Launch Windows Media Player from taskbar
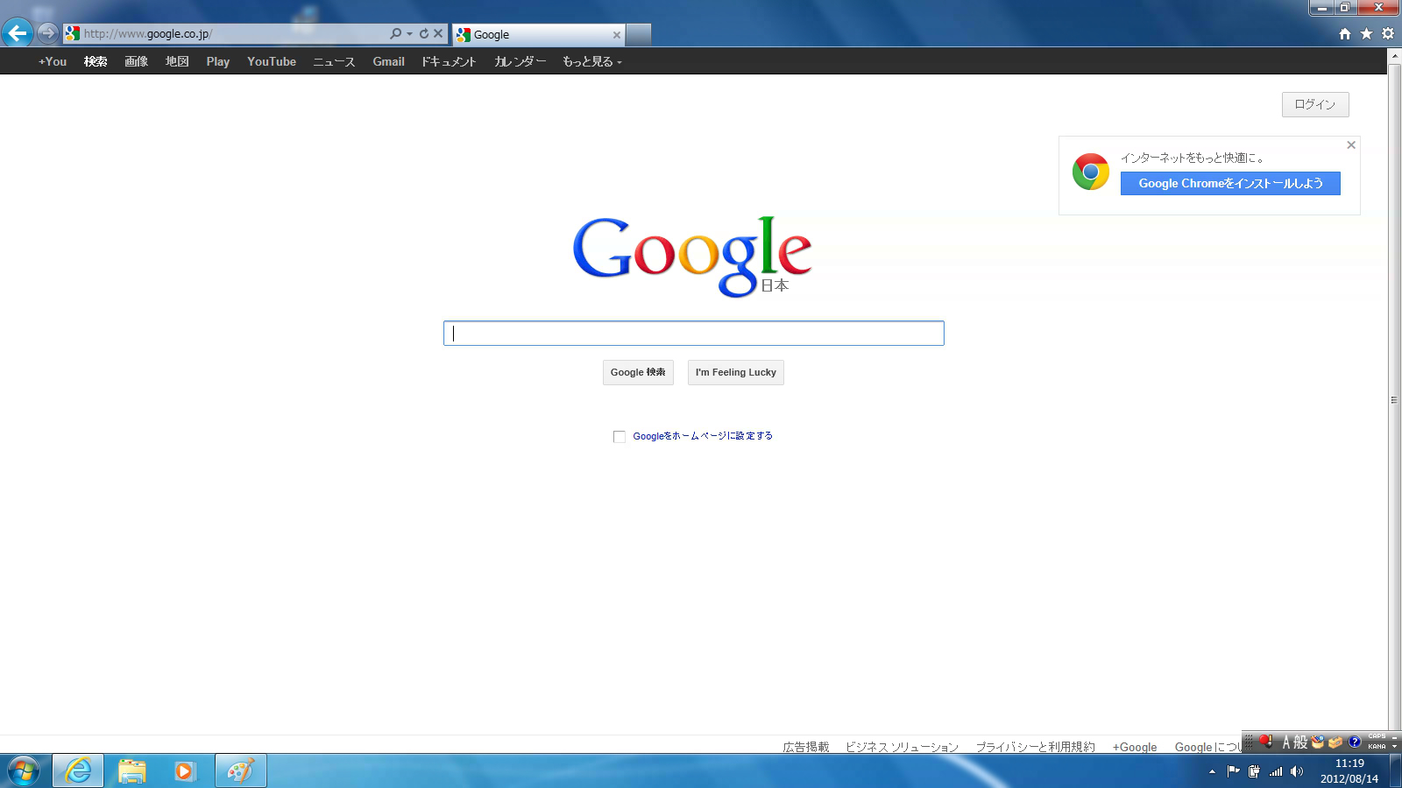Image resolution: width=1402 pixels, height=788 pixels. 185,771
